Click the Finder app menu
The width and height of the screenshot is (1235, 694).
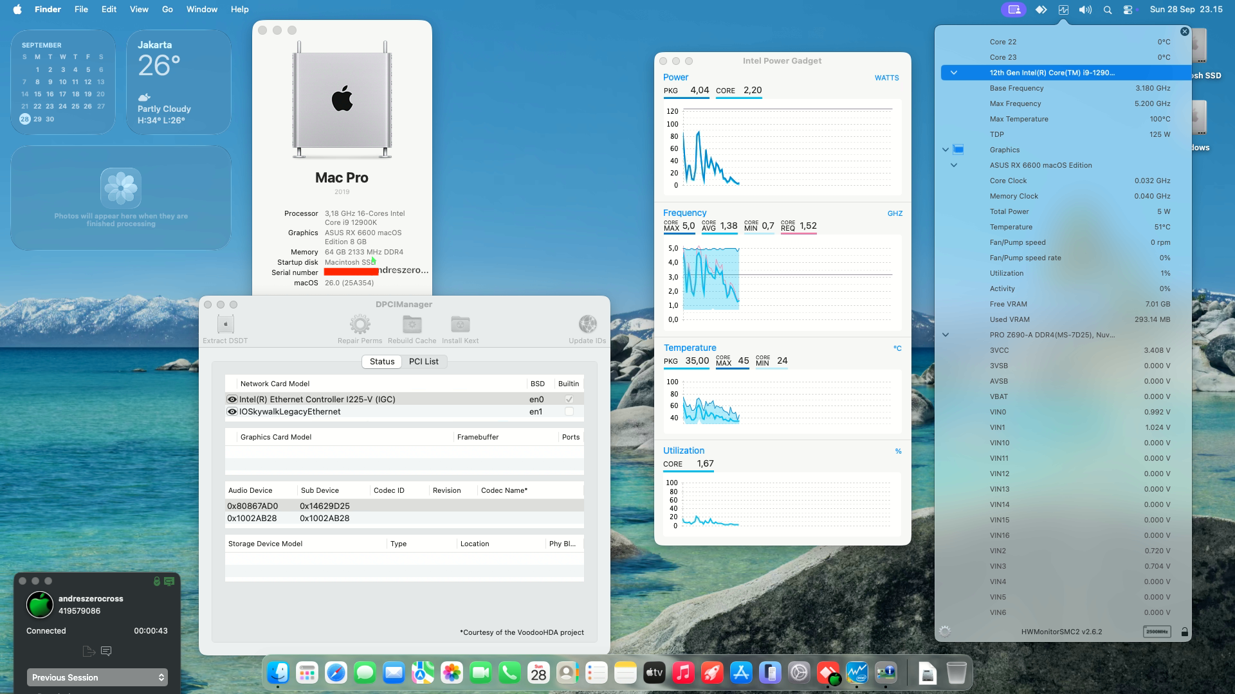coord(48,10)
